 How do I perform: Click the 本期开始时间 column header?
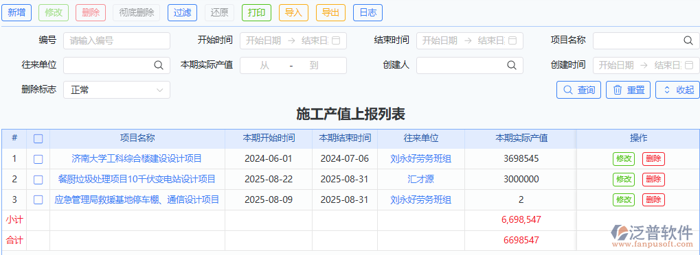(x=269, y=138)
